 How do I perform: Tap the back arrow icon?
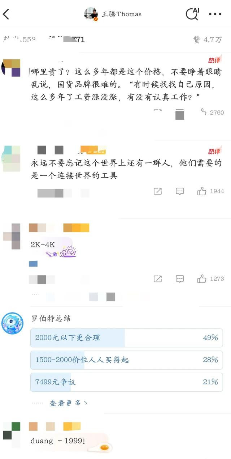pyautogui.click(x=6, y=14)
